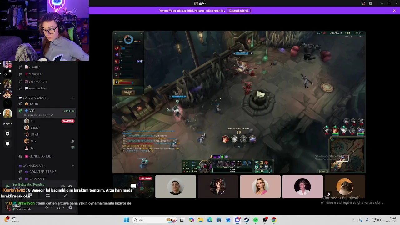The height and width of the screenshot is (225, 400).
Task: Open Task View in the taskbar
Action: [x=182, y=220]
